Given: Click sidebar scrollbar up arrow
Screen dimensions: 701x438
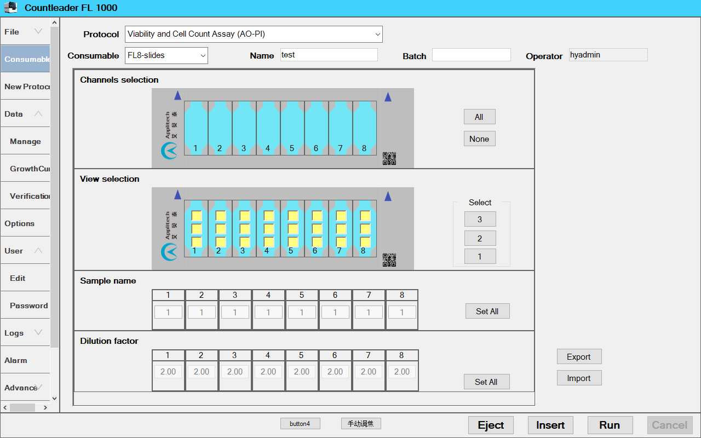Looking at the screenshot, I should point(54,22).
